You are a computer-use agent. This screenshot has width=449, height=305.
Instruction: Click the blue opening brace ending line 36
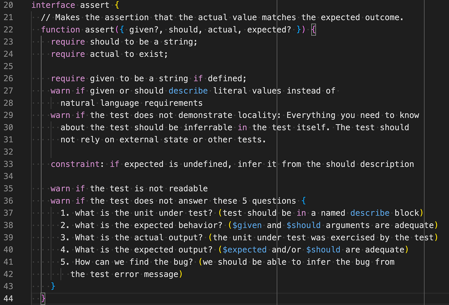point(304,201)
